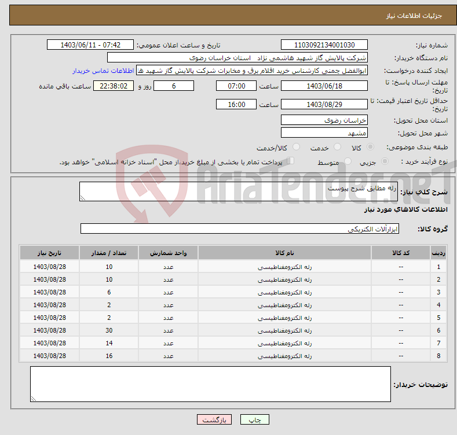
Task: Select the کالا/خدمت radio button
Action: pos(296,147)
